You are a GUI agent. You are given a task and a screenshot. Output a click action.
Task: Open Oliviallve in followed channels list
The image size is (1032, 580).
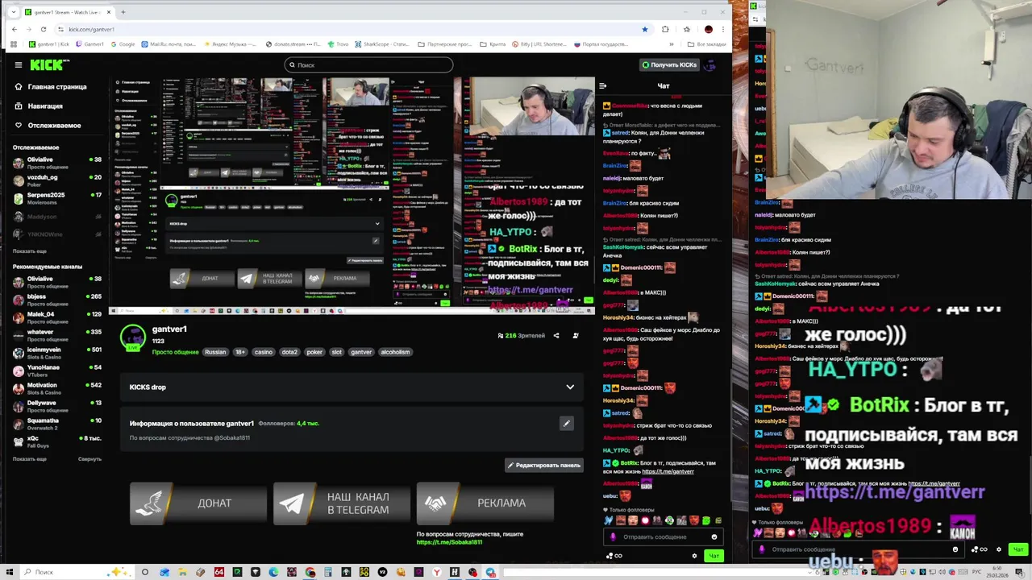(x=56, y=162)
